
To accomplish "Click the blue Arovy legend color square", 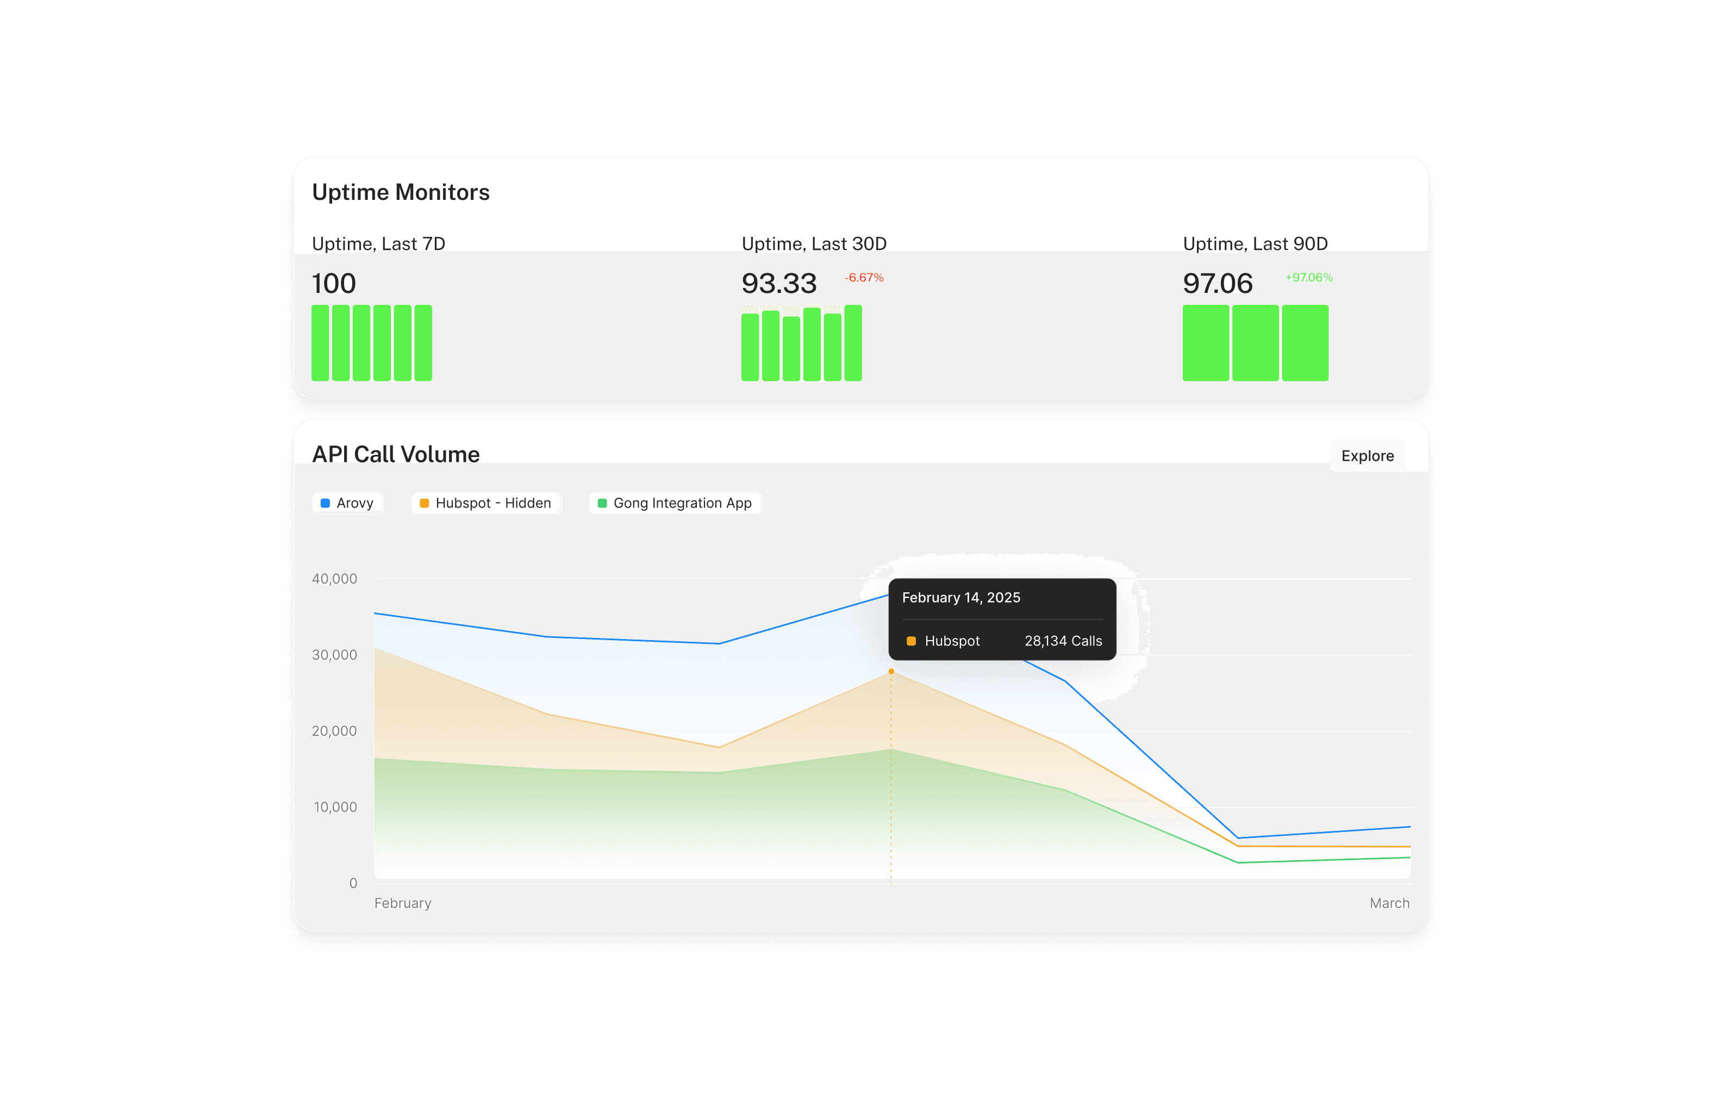I will [x=325, y=503].
